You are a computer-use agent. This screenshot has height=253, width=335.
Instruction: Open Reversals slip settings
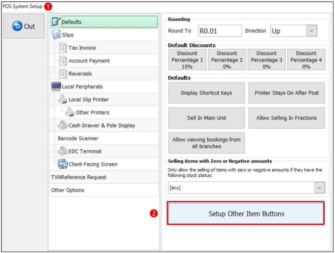(104, 74)
